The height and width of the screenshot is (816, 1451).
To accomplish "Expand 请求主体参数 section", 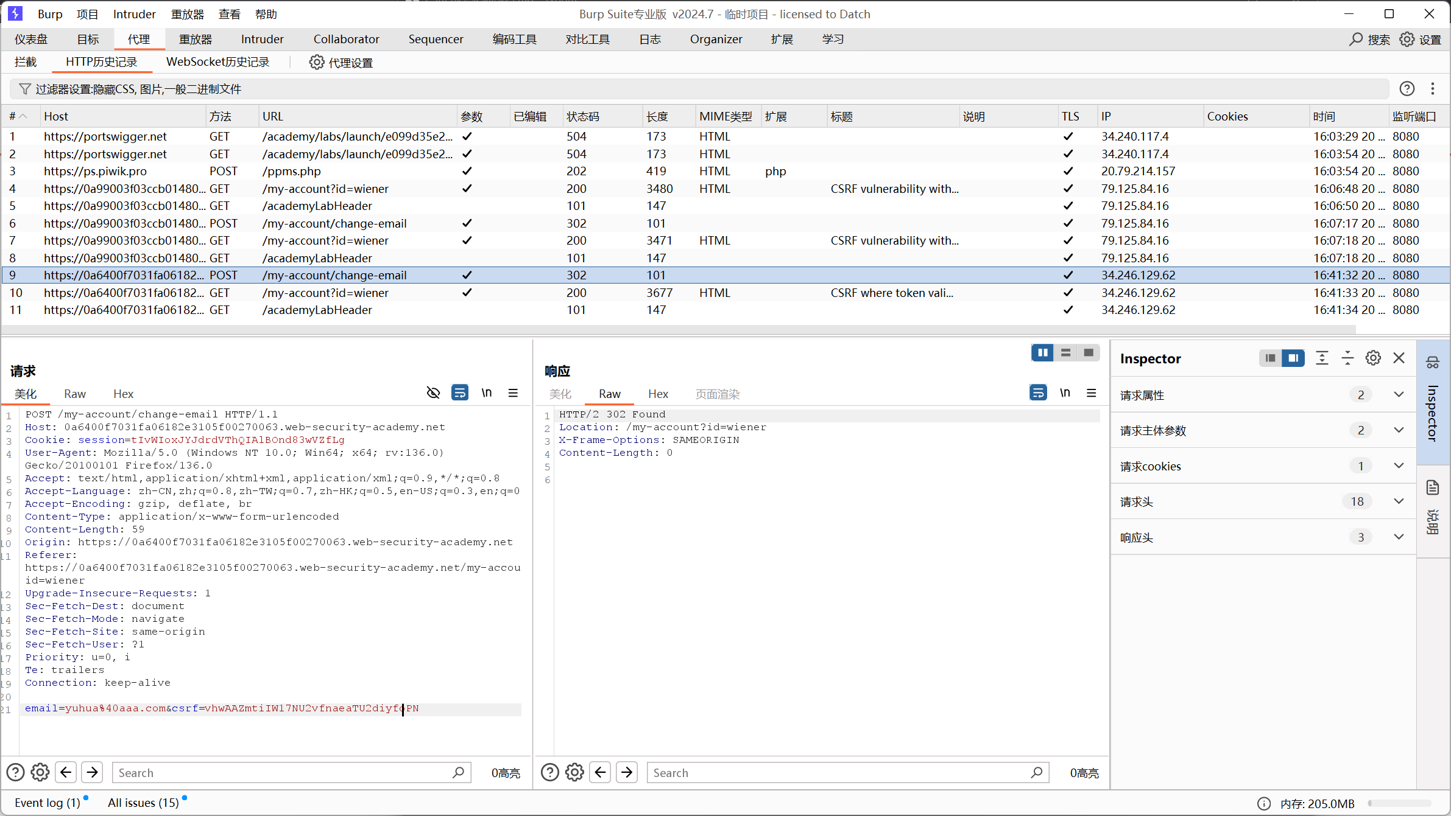I will [1399, 430].
